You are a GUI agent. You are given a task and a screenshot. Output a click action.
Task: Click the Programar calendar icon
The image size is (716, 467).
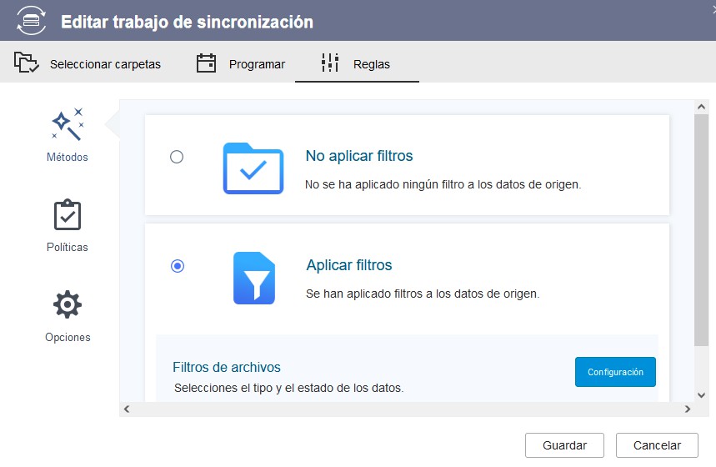(x=206, y=63)
